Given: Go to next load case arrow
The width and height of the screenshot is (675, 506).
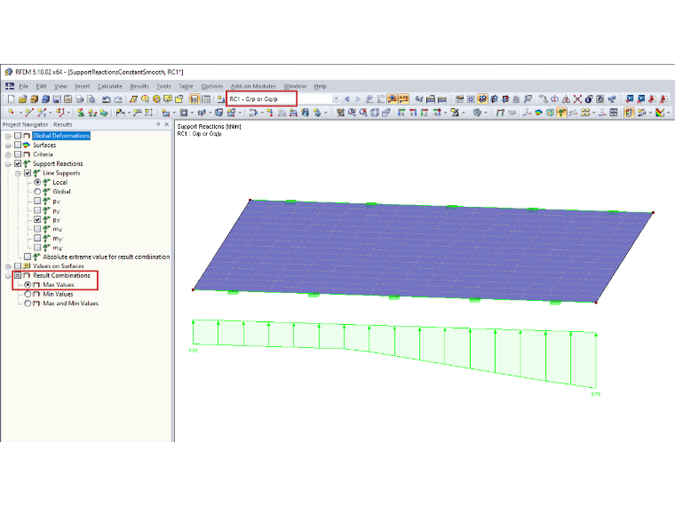Looking at the screenshot, I should pos(357,99).
